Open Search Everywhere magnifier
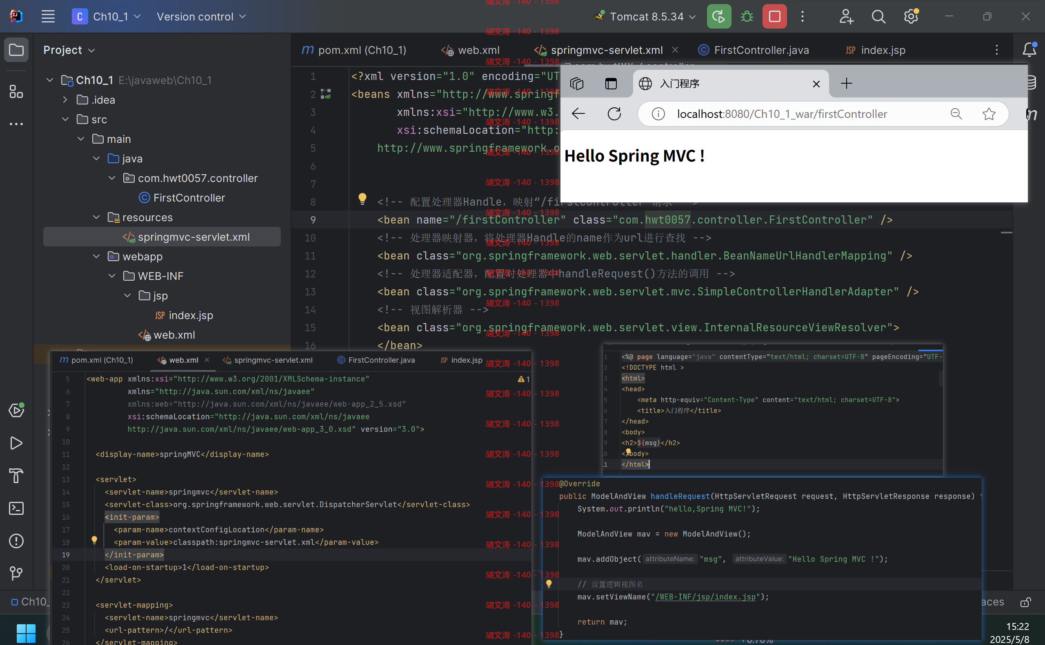Screen dimensions: 1045x645 point(878,17)
